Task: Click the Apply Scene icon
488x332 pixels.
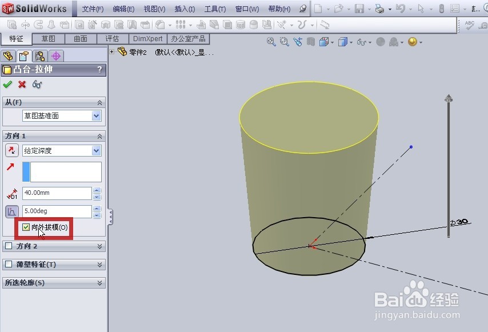Action: point(394,42)
